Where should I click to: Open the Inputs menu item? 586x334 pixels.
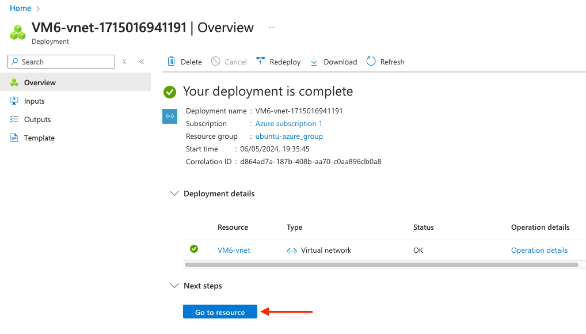click(x=75, y=101)
